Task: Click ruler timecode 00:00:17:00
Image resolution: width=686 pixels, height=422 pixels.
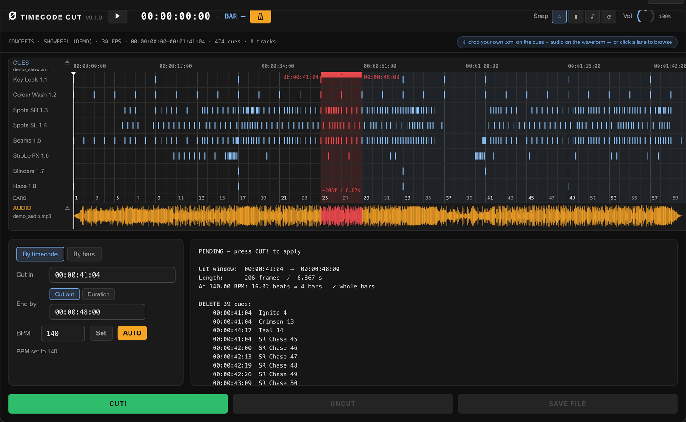Action: coord(176,66)
